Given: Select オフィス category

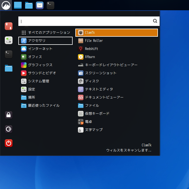Looking at the screenshot, I should [45, 57].
